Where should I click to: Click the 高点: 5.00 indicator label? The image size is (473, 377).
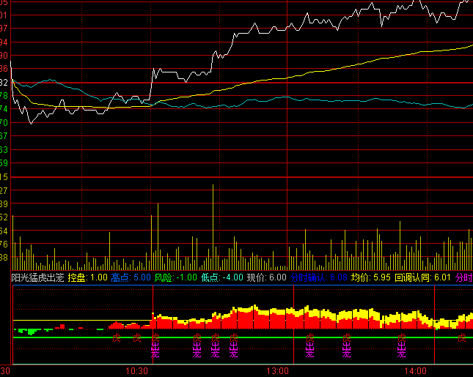(131, 277)
